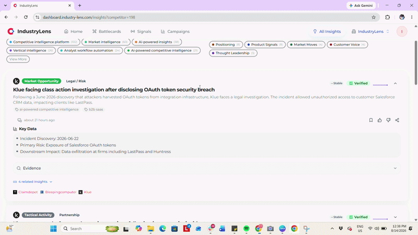The image size is (418, 235).
Task: Bookmark this page with the star icon
Action: pyautogui.click(x=374, y=17)
